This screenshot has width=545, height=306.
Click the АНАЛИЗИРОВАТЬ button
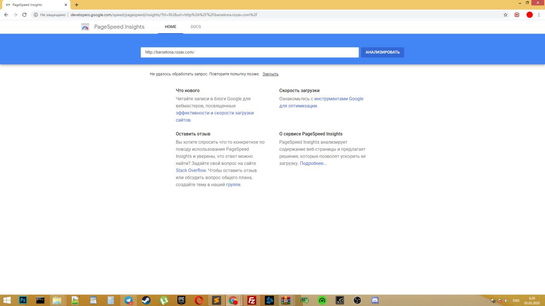coord(382,52)
